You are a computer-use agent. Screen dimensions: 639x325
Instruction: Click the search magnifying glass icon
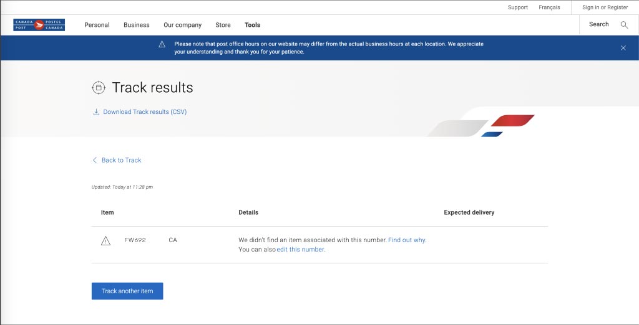pyautogui.click(x=624, y=25)
